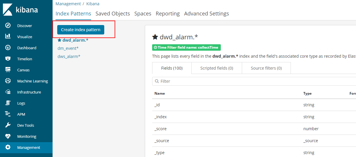This screenshot has width=356, height=157.
Task: Open the Advanced Settings tab
Action: point(206,14)
